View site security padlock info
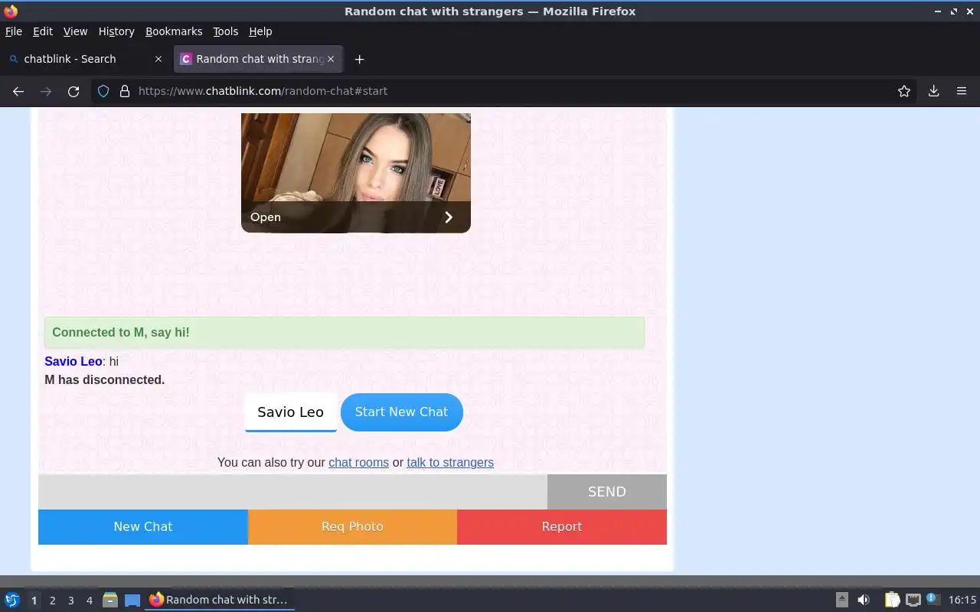 (125, 91)
